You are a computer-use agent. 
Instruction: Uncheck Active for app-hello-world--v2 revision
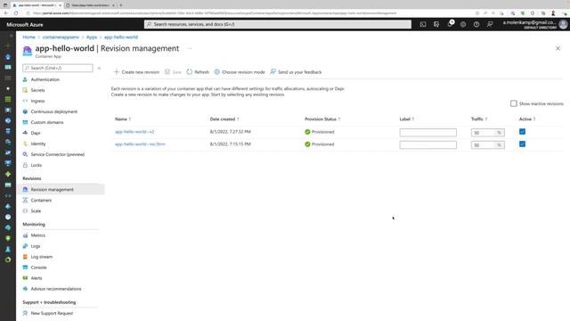pos(522,132)
